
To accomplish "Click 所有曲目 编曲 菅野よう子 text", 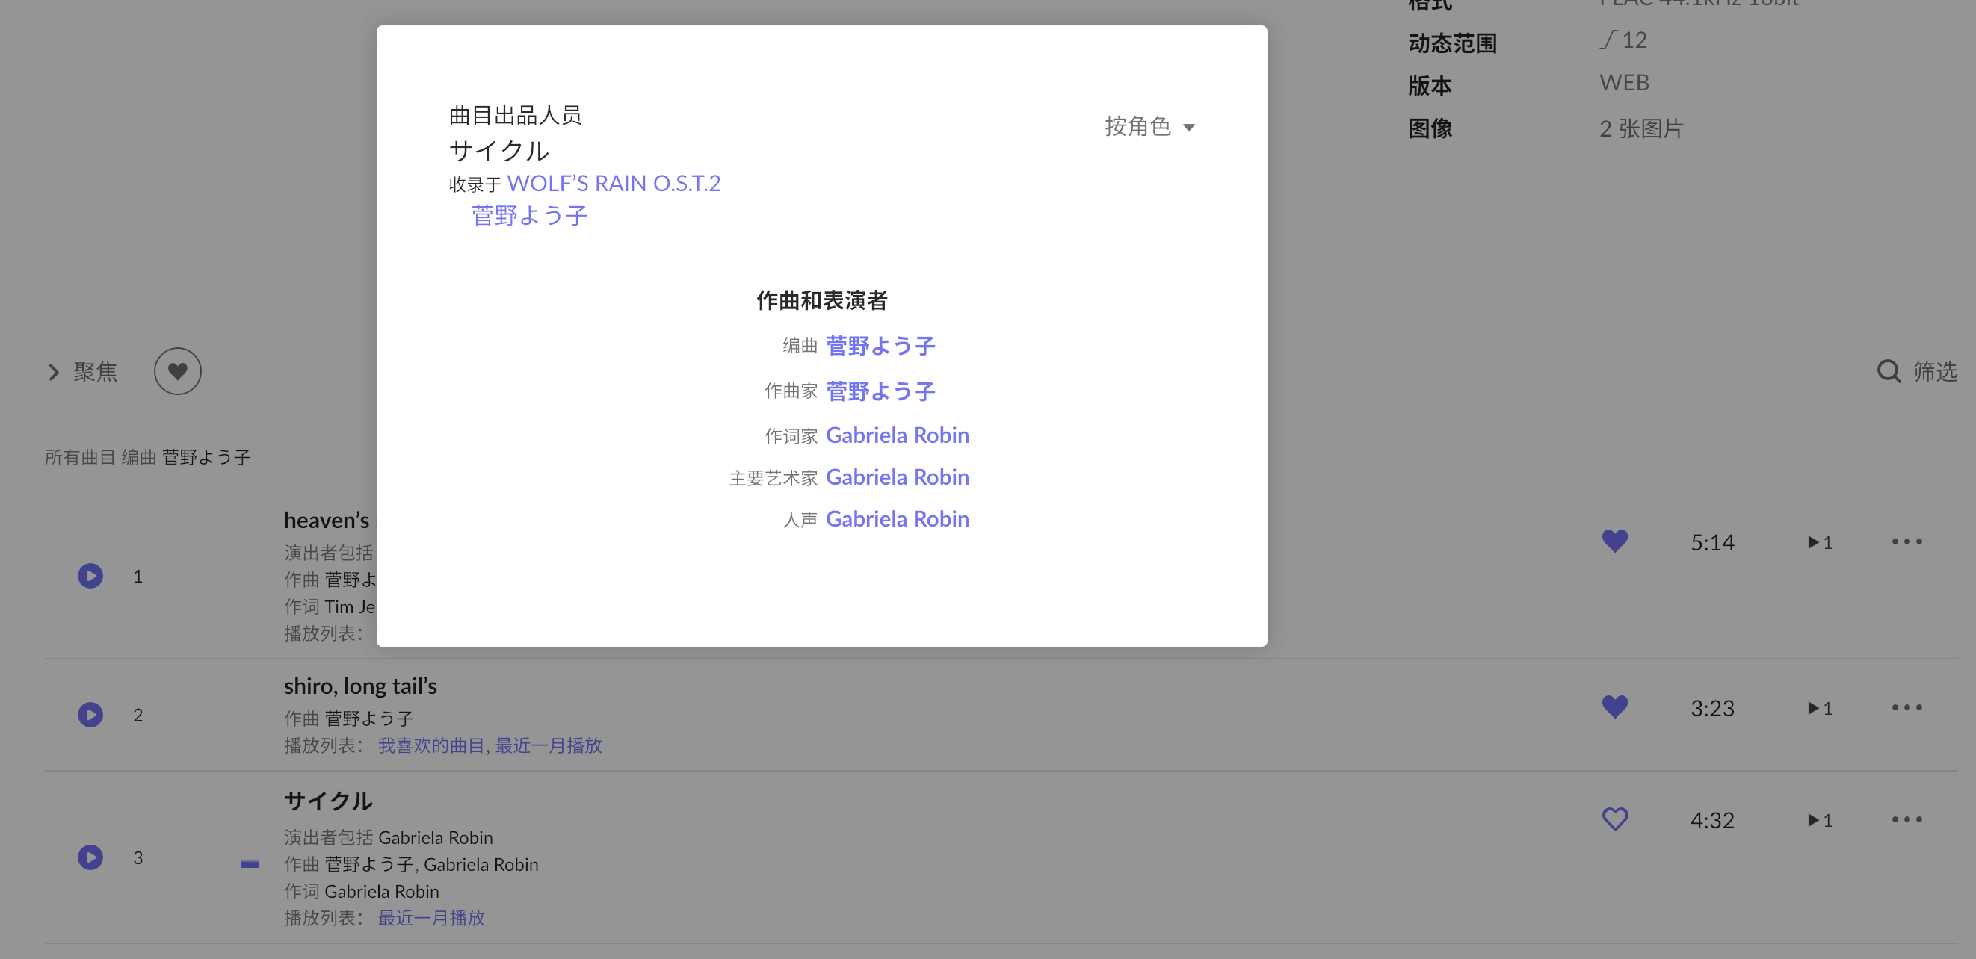I will (x=147, y=458).
